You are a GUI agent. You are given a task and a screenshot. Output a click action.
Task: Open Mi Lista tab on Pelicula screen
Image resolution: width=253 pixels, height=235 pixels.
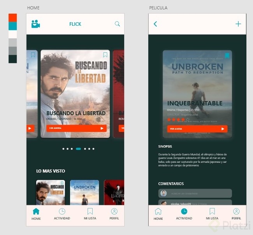point(212,214)
